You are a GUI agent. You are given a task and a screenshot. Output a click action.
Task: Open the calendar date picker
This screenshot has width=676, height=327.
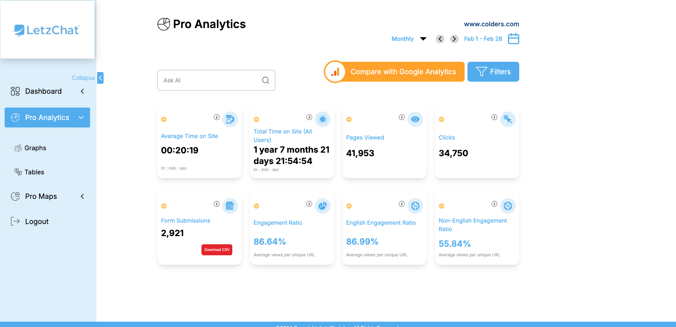tap(513, 39)
